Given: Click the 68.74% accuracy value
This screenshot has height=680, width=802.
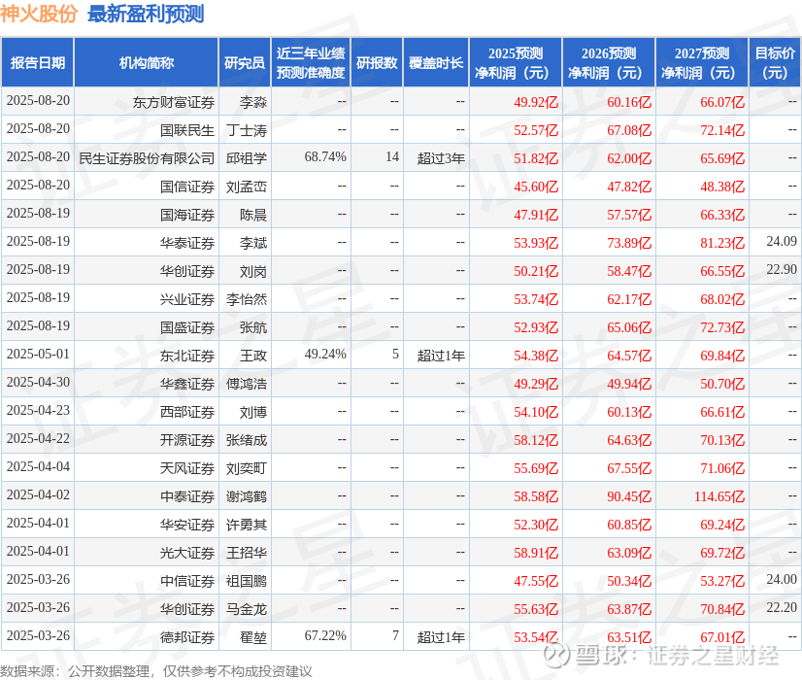Looking at the screenshot, I should point(325,156).
